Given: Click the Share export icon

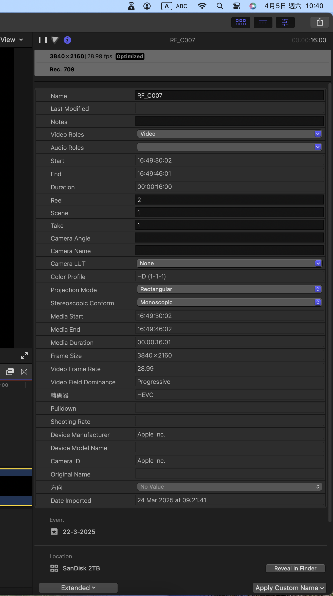Looking at the screenshot, I should [320, 22].
